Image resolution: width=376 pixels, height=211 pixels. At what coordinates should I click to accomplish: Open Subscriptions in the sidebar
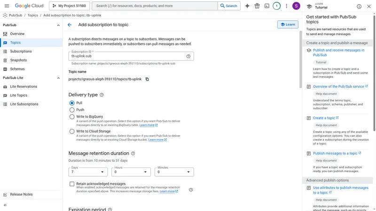coord(31,52)
